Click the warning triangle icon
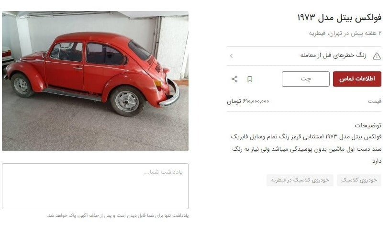Image resolution: width=390 pixels, height=225 pixels. (x=377, y=56)
